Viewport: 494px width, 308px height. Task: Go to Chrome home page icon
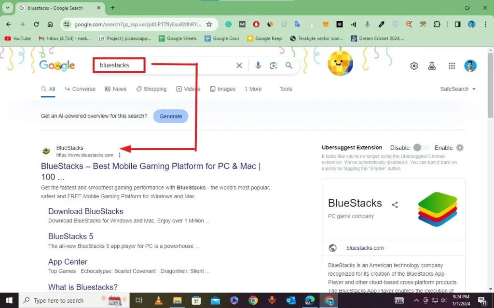point(50,24)
